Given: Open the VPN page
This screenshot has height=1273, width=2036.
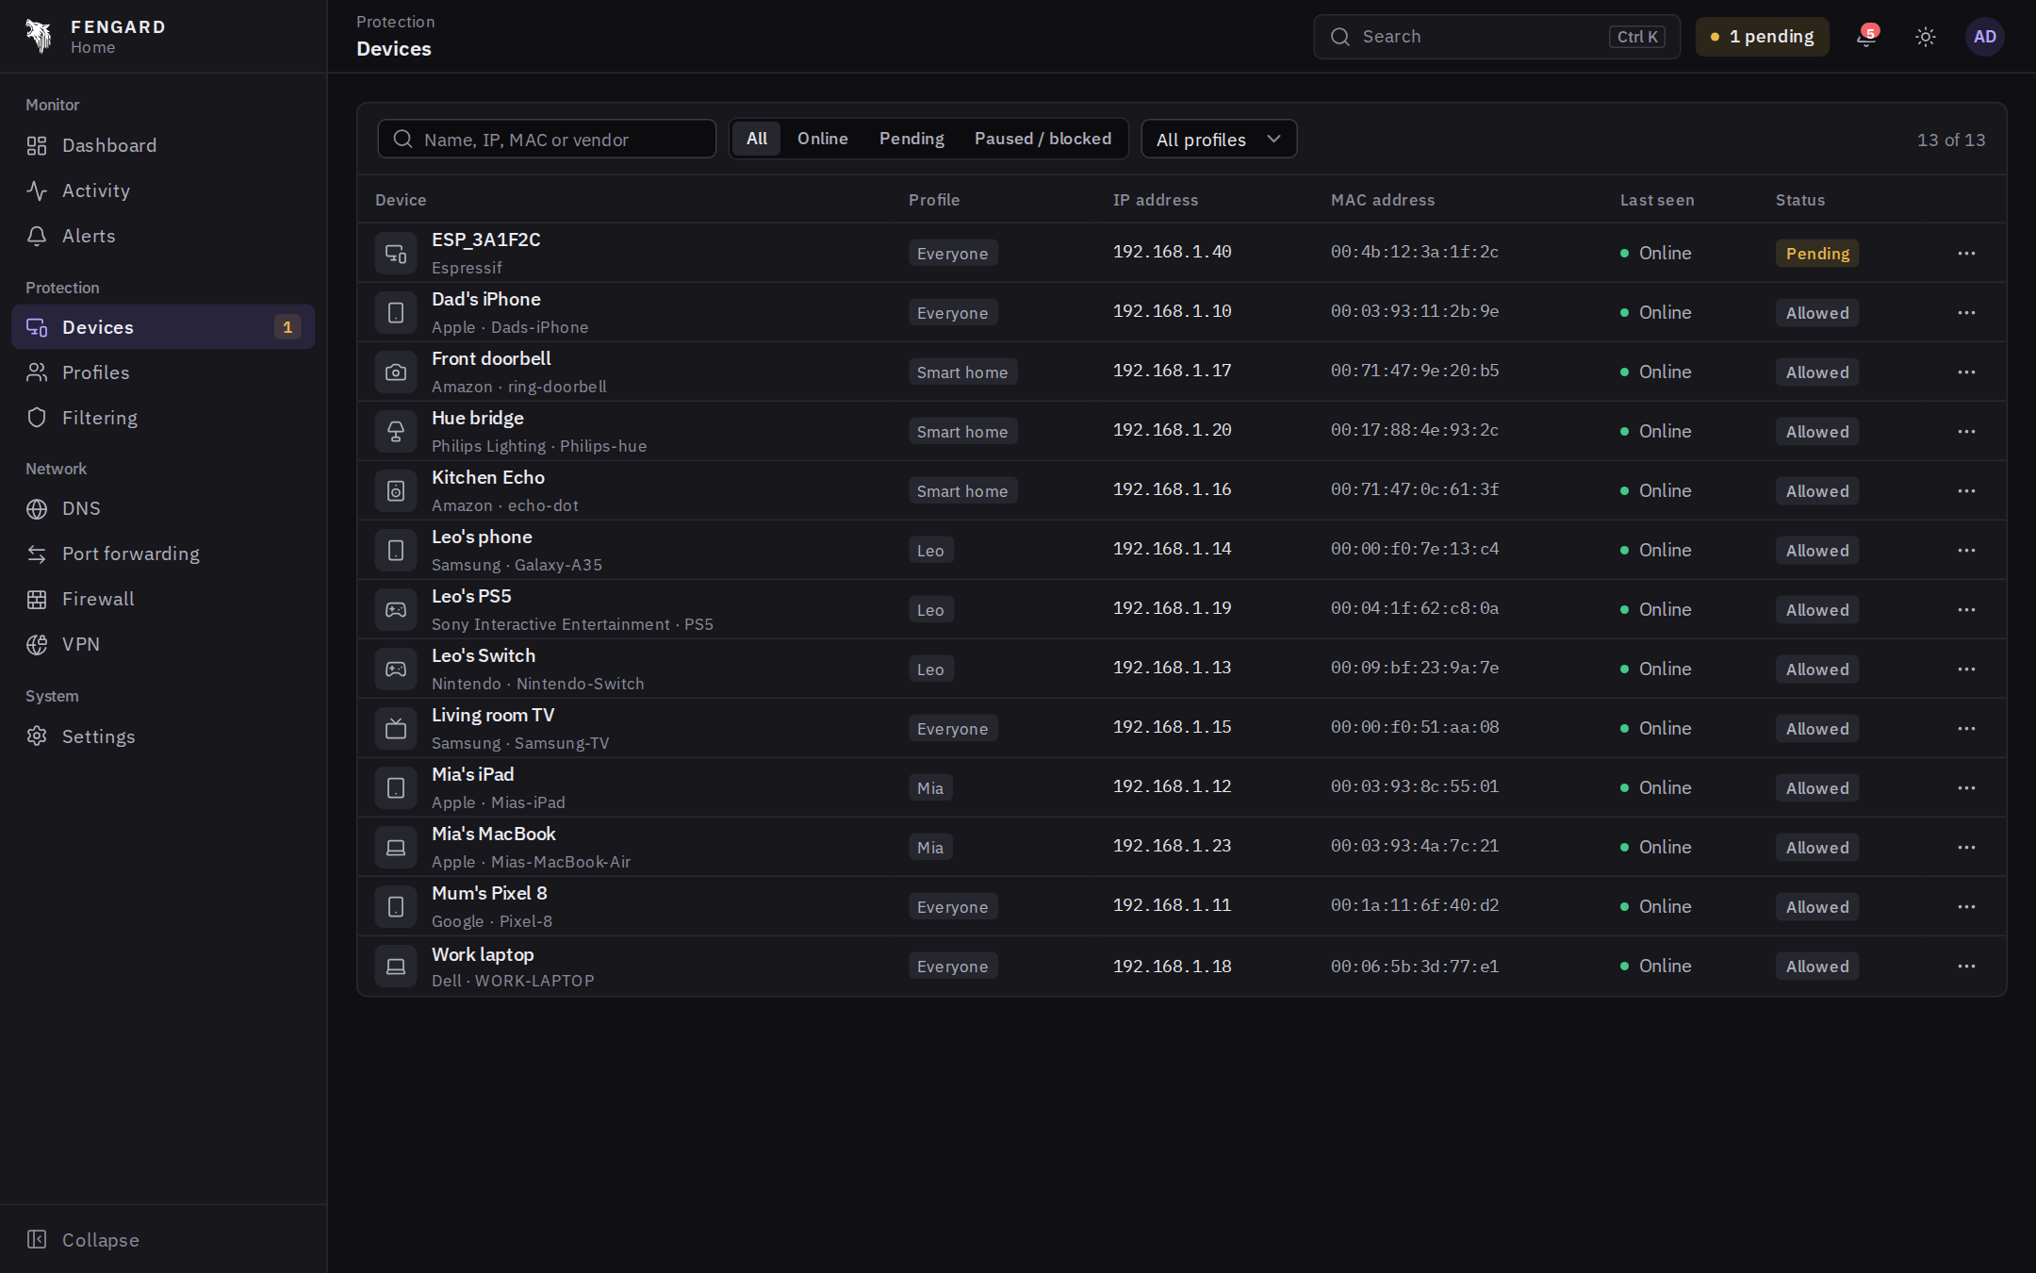Looking at the screenshot, I should [x=163, y=644].
